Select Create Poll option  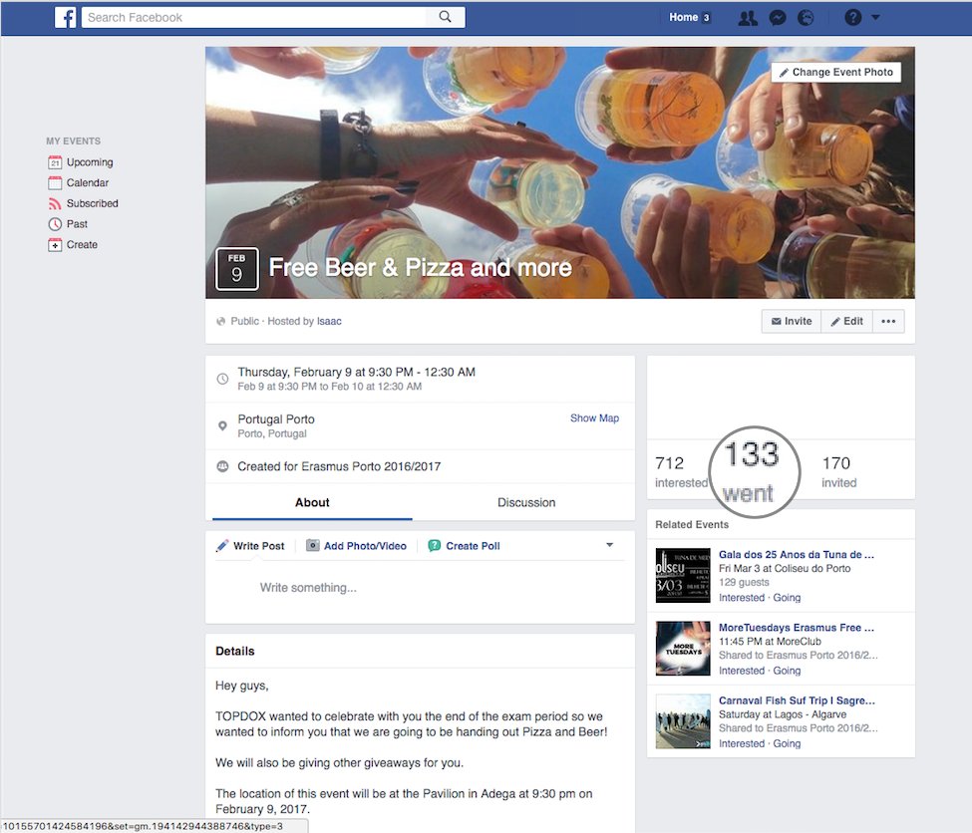point(473,546)
